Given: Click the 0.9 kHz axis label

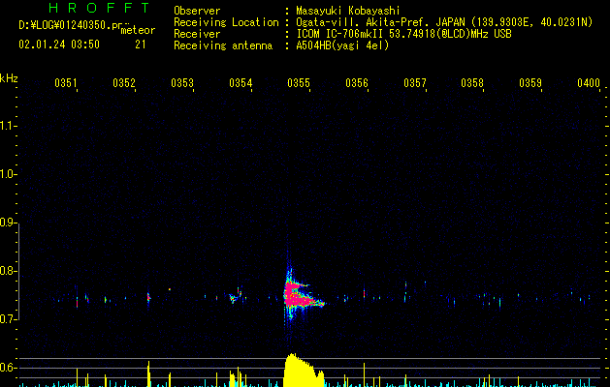Looking at the screenshot, I should click(8, 223).
